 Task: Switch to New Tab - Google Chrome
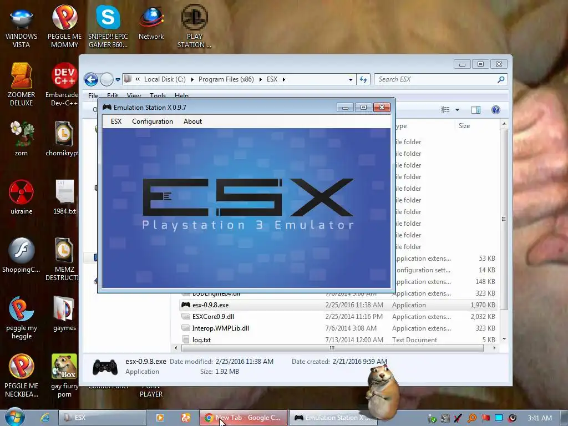coord(244,418)
